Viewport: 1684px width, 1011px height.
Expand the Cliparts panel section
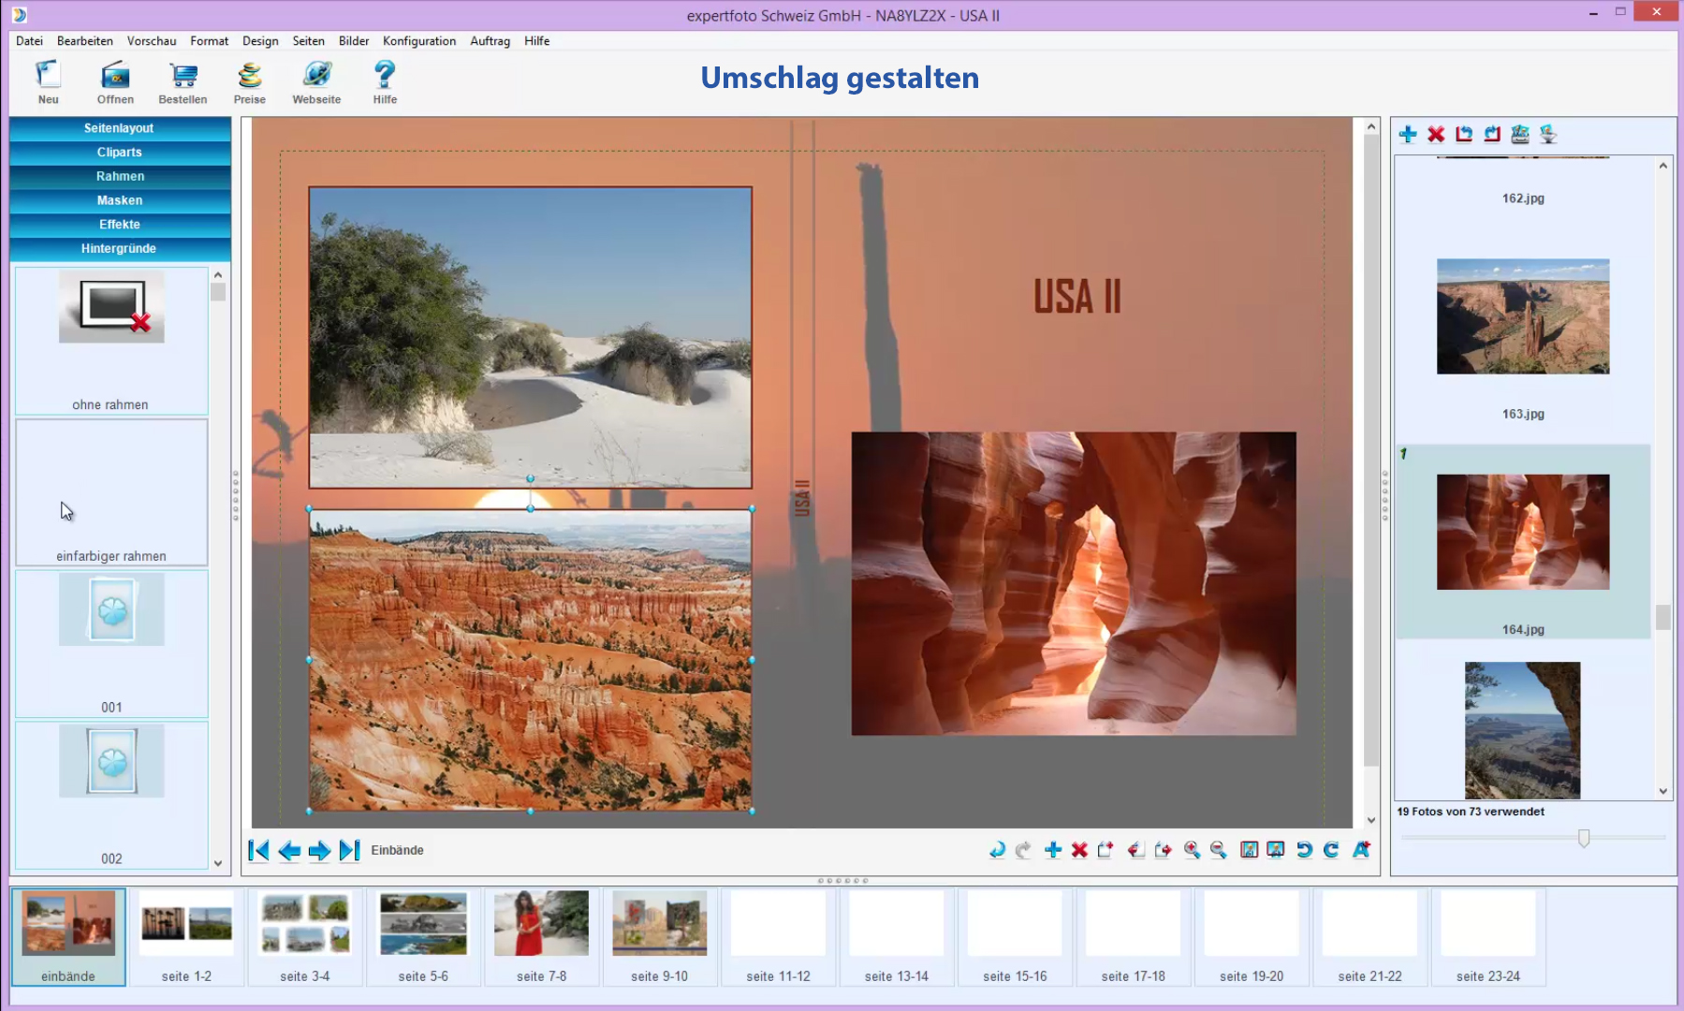click(120, 152)
